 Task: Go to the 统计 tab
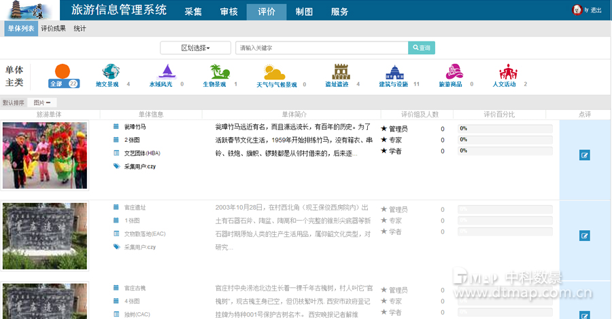(x=80, y=29)
